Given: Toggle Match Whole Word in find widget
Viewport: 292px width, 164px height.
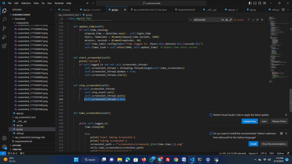Looking at the screenshot, I should click(x=226, y=20).
